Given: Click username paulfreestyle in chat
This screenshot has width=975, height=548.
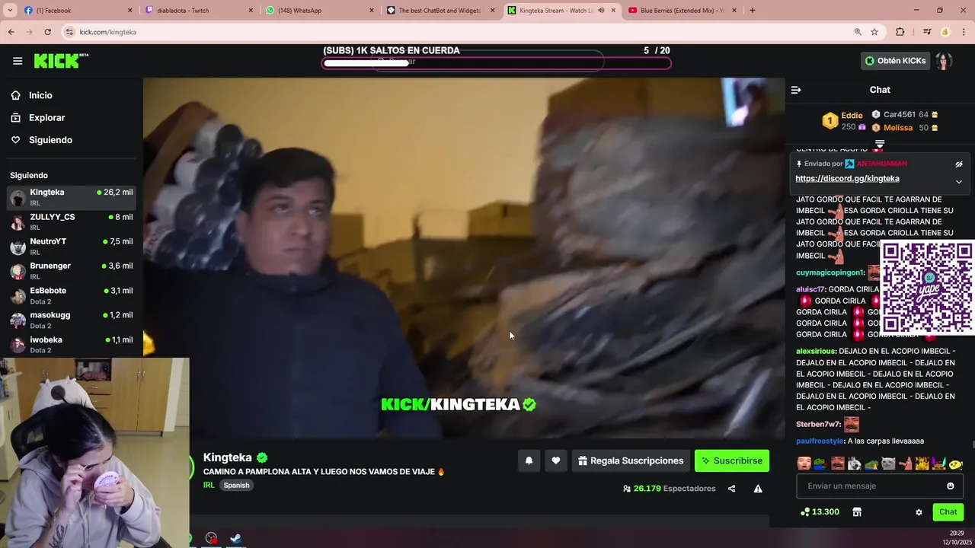Looking at the screenshot, I should coord(820,441).
